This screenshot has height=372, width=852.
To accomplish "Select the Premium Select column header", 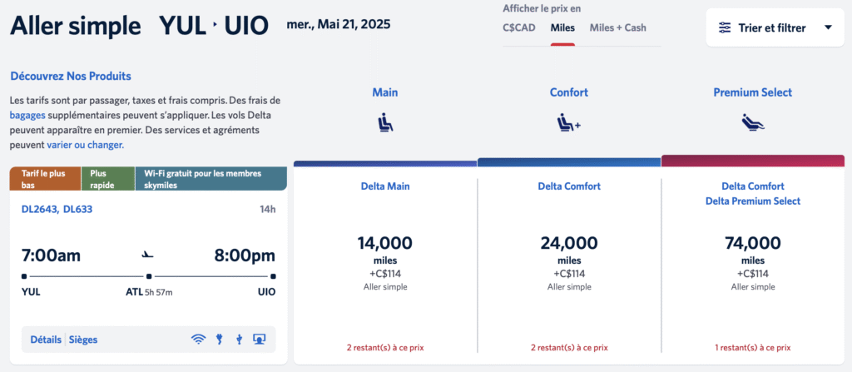I will click(752, 92).
